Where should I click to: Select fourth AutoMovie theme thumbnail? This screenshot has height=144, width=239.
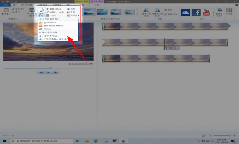[129, 12]
